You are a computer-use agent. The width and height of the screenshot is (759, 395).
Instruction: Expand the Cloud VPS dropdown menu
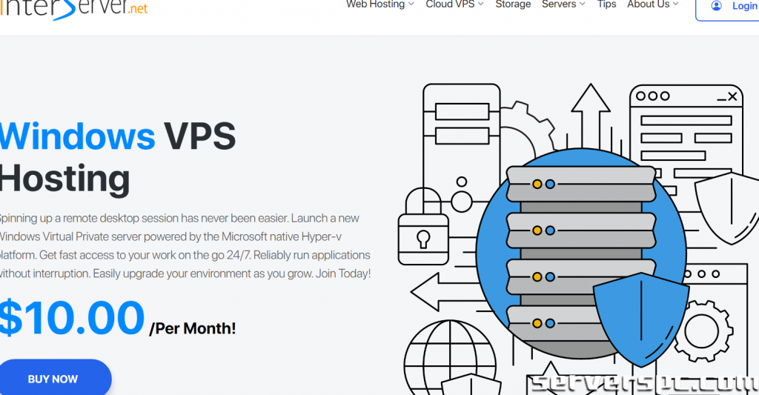[454, 4]
